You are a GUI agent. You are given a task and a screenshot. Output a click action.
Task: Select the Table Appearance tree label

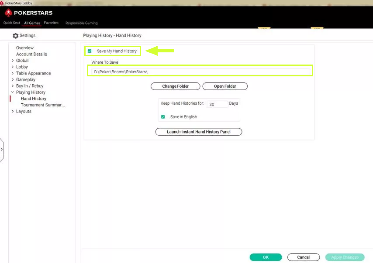point(33,73)
